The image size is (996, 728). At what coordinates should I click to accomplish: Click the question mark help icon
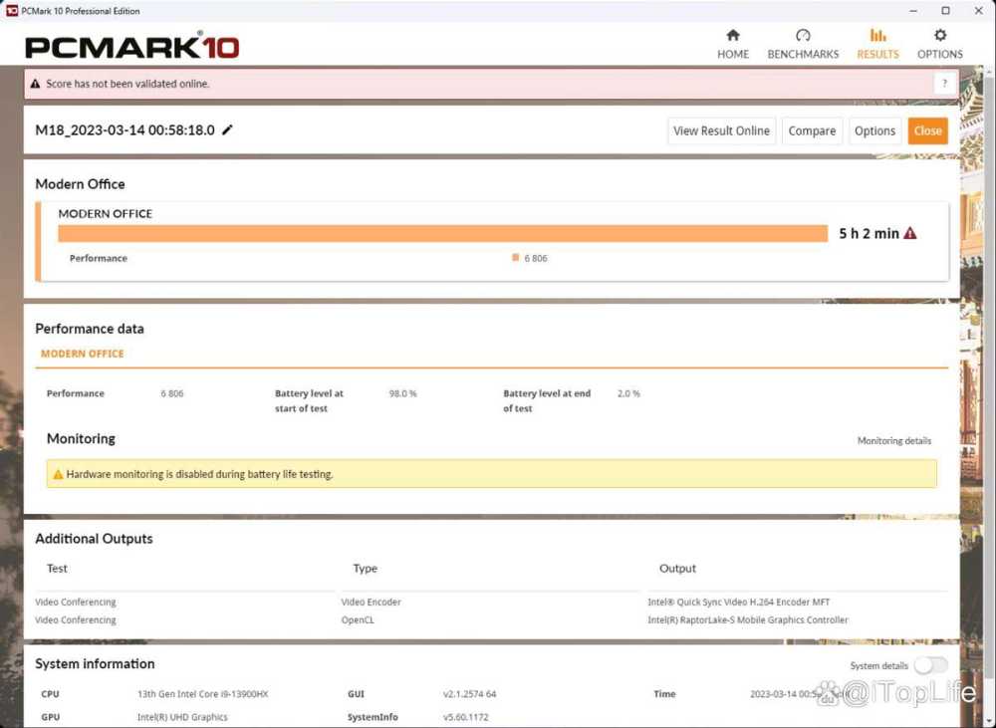tap(943, 84)
